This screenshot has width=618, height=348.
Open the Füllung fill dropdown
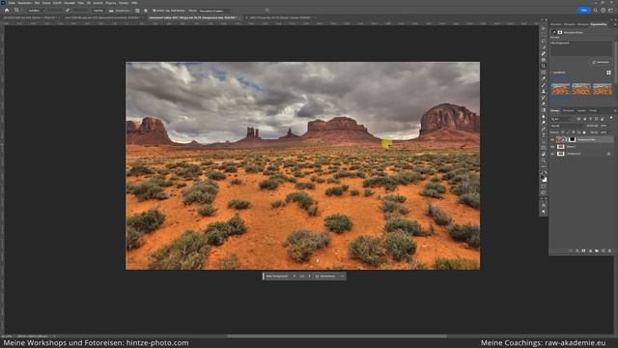(214, 11)
